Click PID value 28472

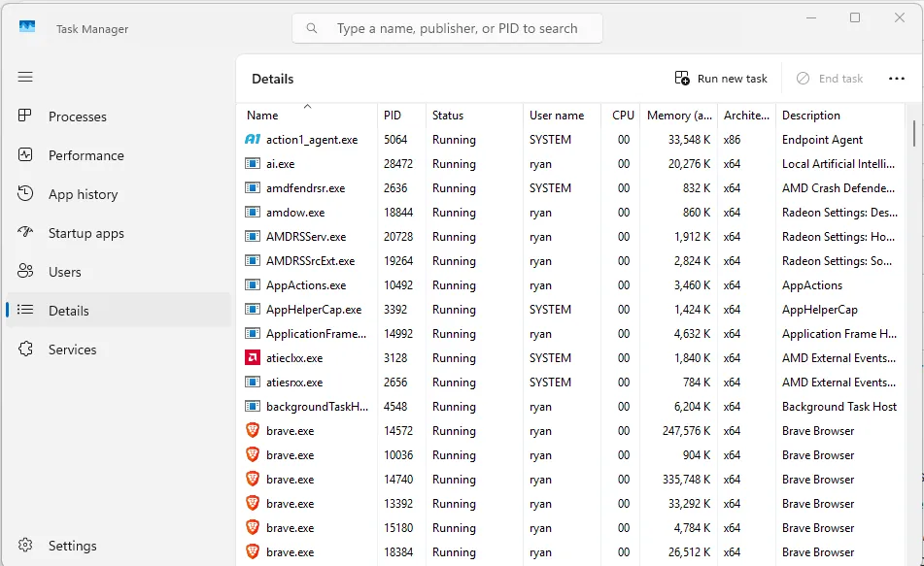click(x=398, y=164)
